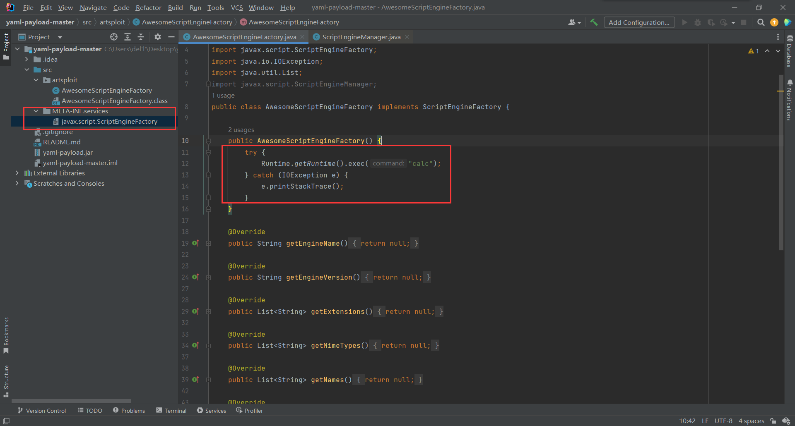
Task: Click the Run green play icon
Action: pyautogui.click(x=684, y=22)
